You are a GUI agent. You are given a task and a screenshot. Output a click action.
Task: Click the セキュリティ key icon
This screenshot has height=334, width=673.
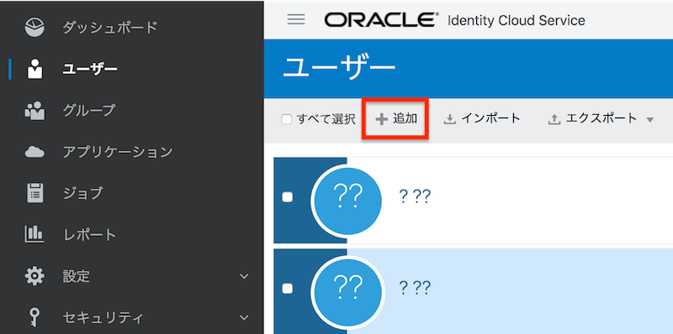tap(34, 318)
